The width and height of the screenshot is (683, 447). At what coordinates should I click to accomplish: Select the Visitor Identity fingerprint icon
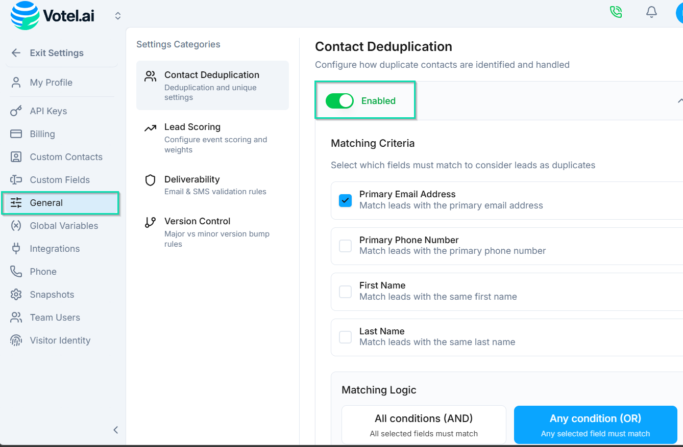16,340
